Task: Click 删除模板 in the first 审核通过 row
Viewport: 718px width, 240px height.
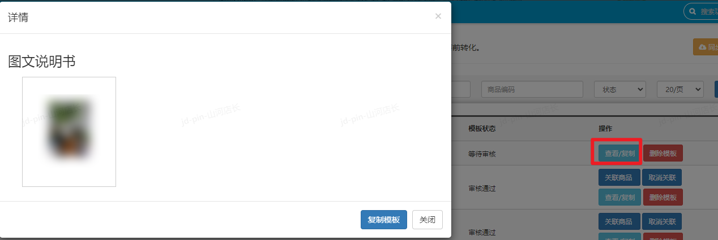Action: coord(663,197)
